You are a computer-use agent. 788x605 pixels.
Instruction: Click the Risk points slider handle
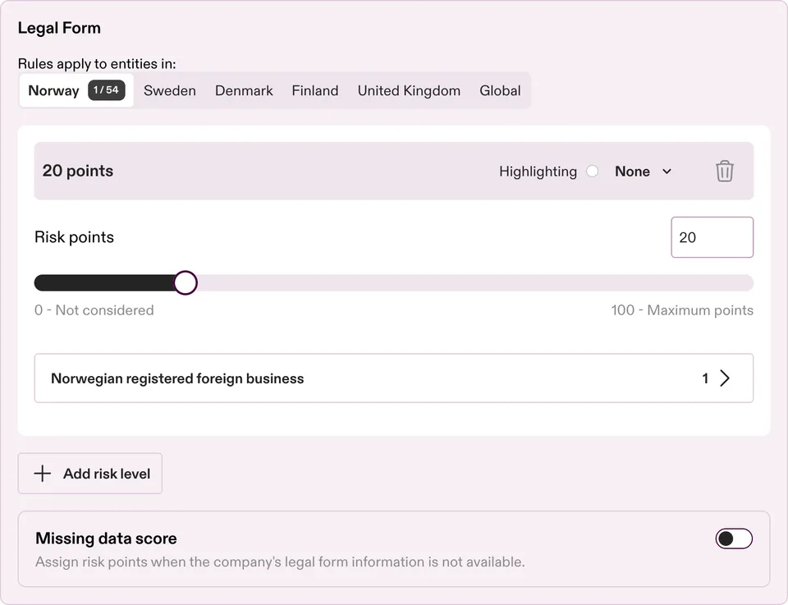(x=186, y=282)
